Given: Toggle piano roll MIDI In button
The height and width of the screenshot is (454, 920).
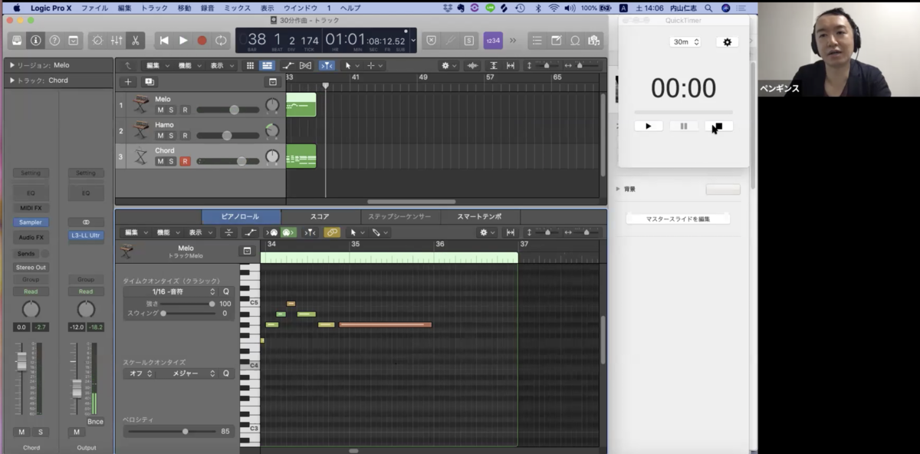Looking at the screenshot, I should 273,232.
